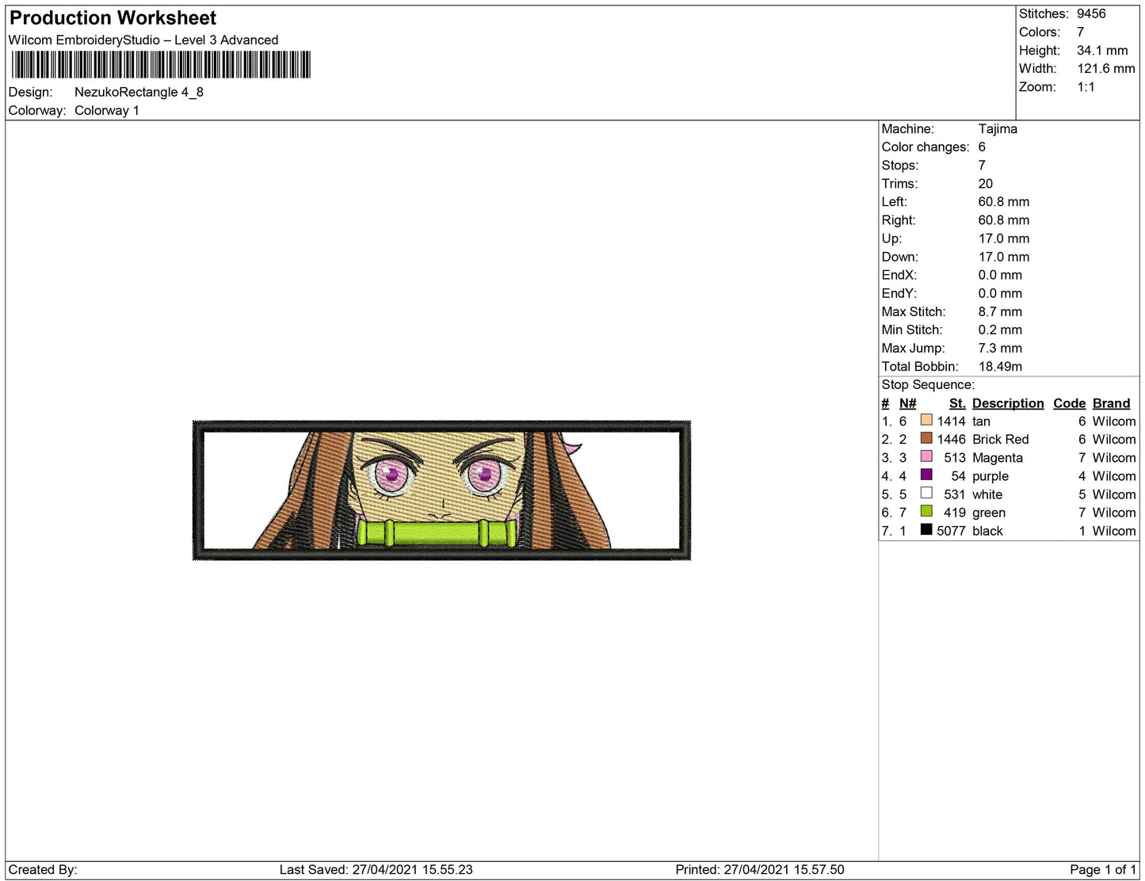This screenshot has width=1145, height=881.
Task: Click the "Printed: 27/04/2021 15.57.50" text
Action: coord(760,870)
